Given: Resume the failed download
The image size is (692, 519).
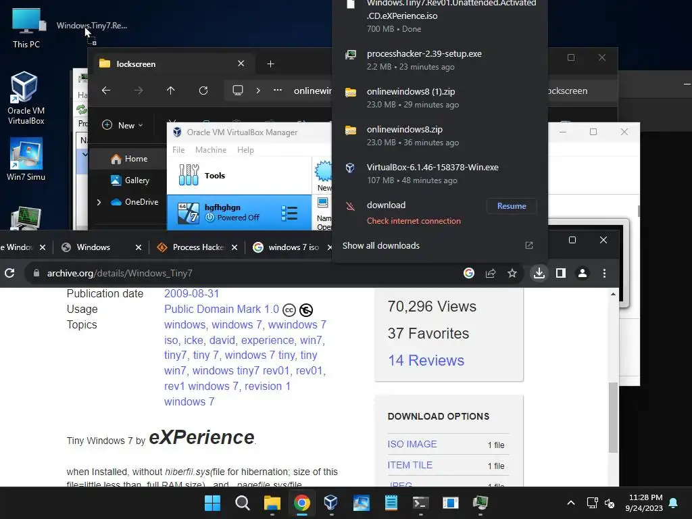Looking at the screenshot, I should (x=512, y=206).
